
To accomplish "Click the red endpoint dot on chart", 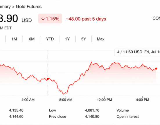I will pyautogui.click(x=156, y=68).
